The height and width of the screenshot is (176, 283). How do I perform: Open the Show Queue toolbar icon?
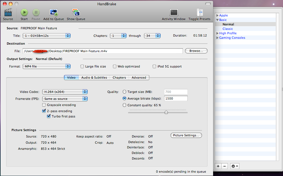coord(76,13)
